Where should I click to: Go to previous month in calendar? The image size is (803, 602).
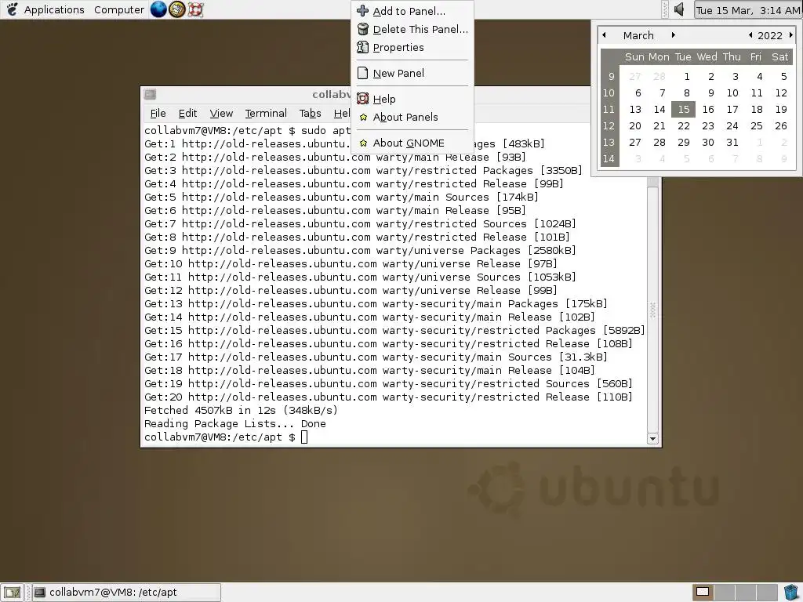[605, 34]
